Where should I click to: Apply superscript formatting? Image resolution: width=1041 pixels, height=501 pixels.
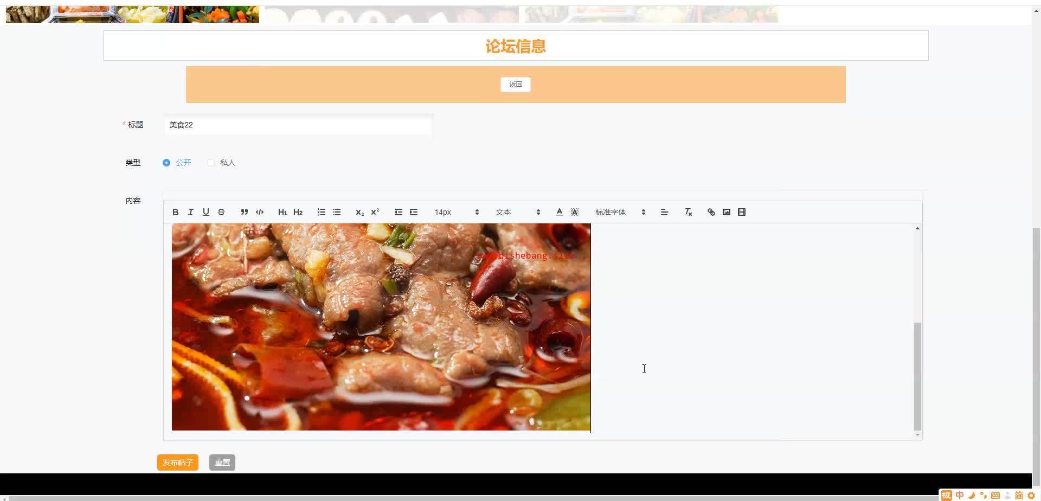click(x=375, y=212)
